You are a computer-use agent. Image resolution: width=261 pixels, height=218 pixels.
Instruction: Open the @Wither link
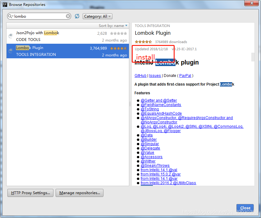point(148,161)
